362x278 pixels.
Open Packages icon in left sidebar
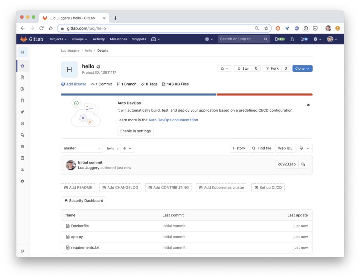[22, 146]
